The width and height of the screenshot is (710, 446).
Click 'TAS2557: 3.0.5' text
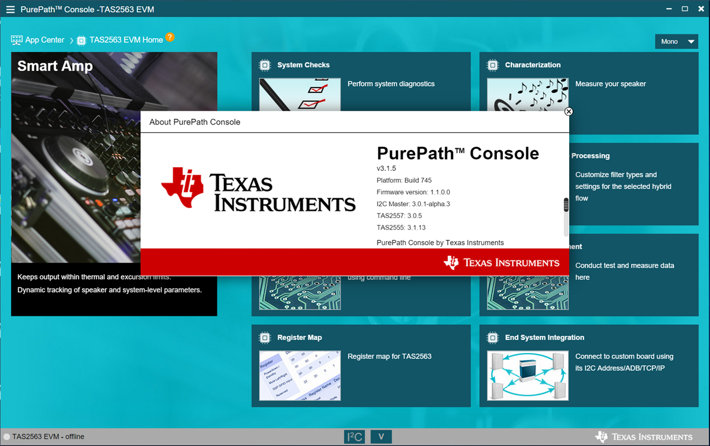[399, 216]
